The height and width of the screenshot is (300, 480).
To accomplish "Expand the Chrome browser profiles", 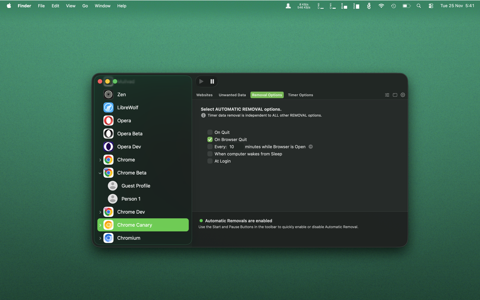I will click(100, 160).
